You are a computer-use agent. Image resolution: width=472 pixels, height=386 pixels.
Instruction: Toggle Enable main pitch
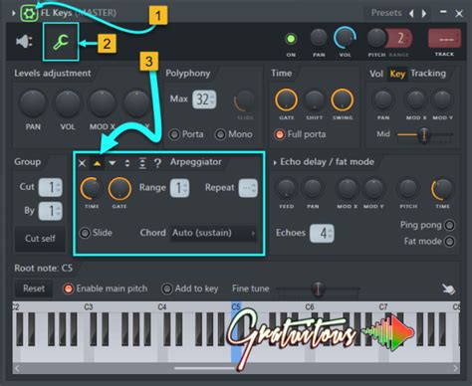[x=68, y=289]
